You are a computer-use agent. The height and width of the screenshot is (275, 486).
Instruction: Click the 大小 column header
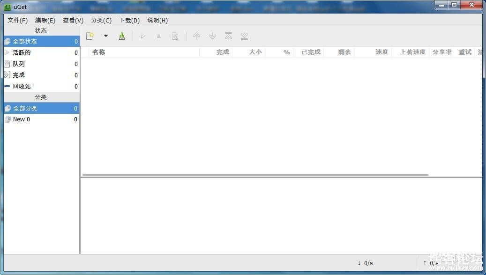coord(249,52)
